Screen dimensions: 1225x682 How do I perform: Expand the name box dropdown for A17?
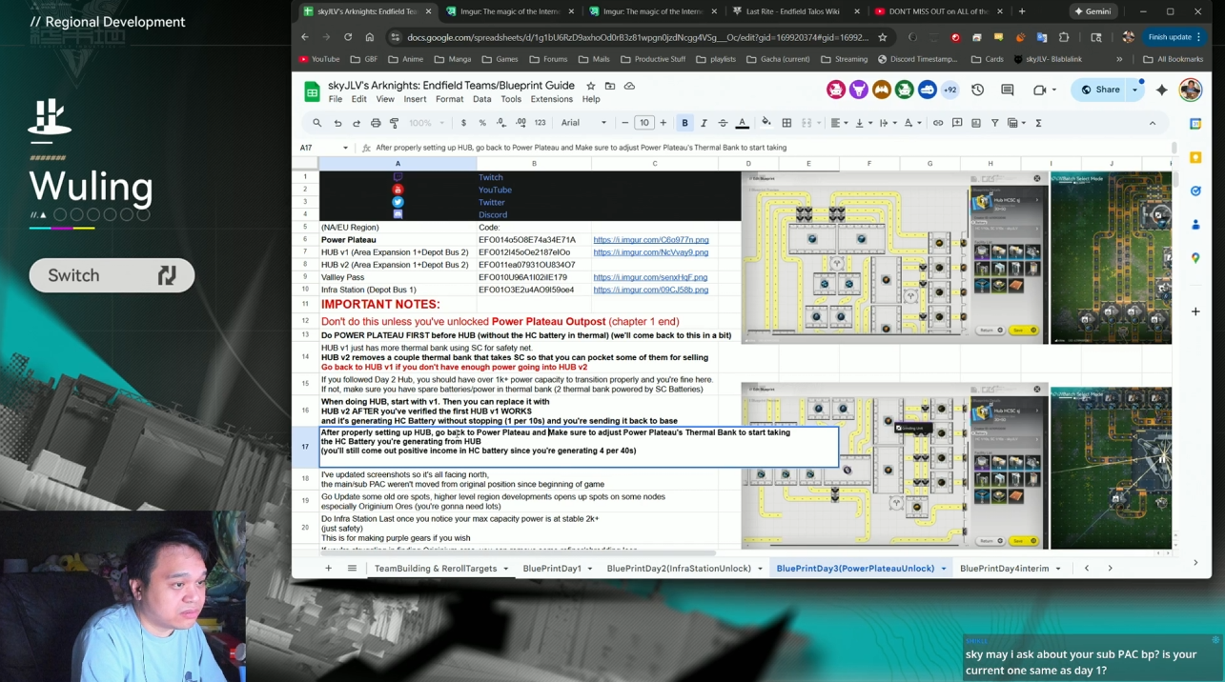pos(345,148)
